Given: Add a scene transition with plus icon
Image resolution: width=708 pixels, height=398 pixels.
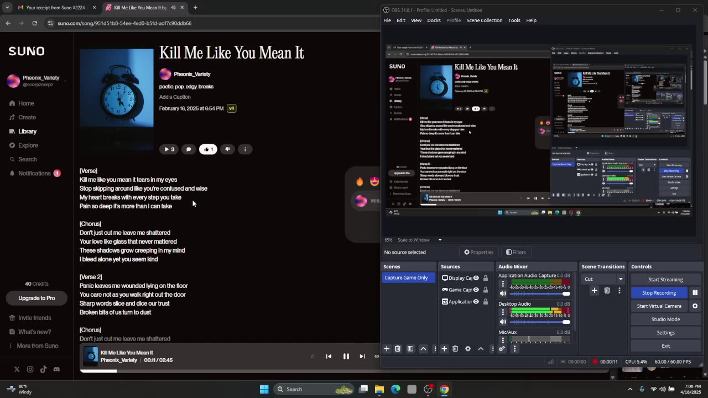Looking at the screenshot, I should pyautogui.click(x=595, y=291).
